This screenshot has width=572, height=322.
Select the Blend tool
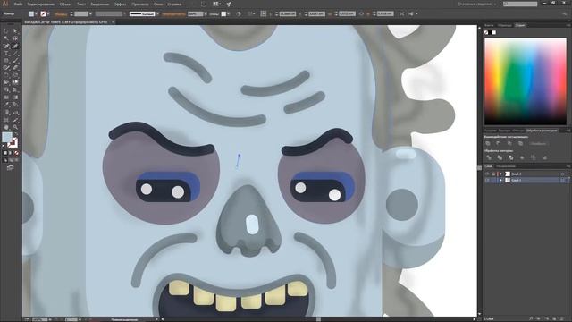pos(15,105)
